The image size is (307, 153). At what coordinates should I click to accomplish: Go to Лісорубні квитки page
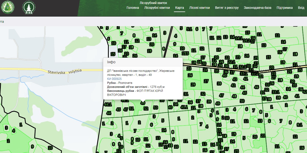157,8
